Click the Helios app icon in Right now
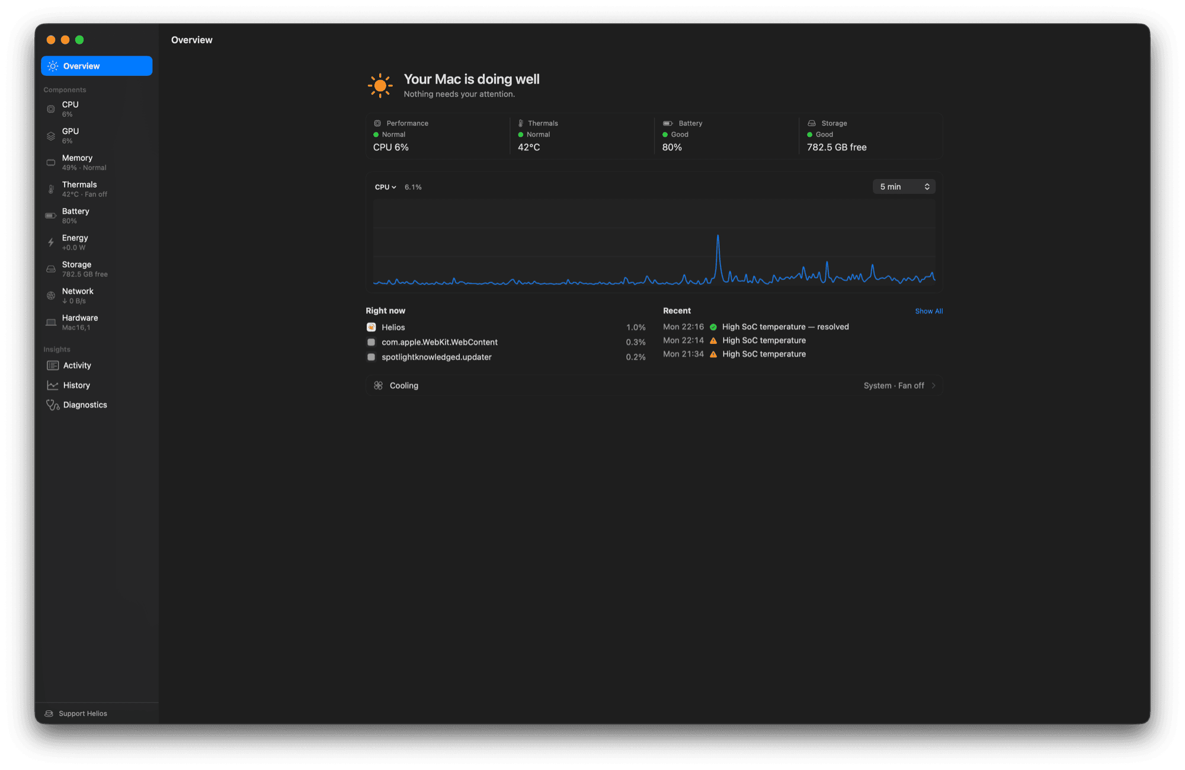1185x770 pixels. (371, 327)
